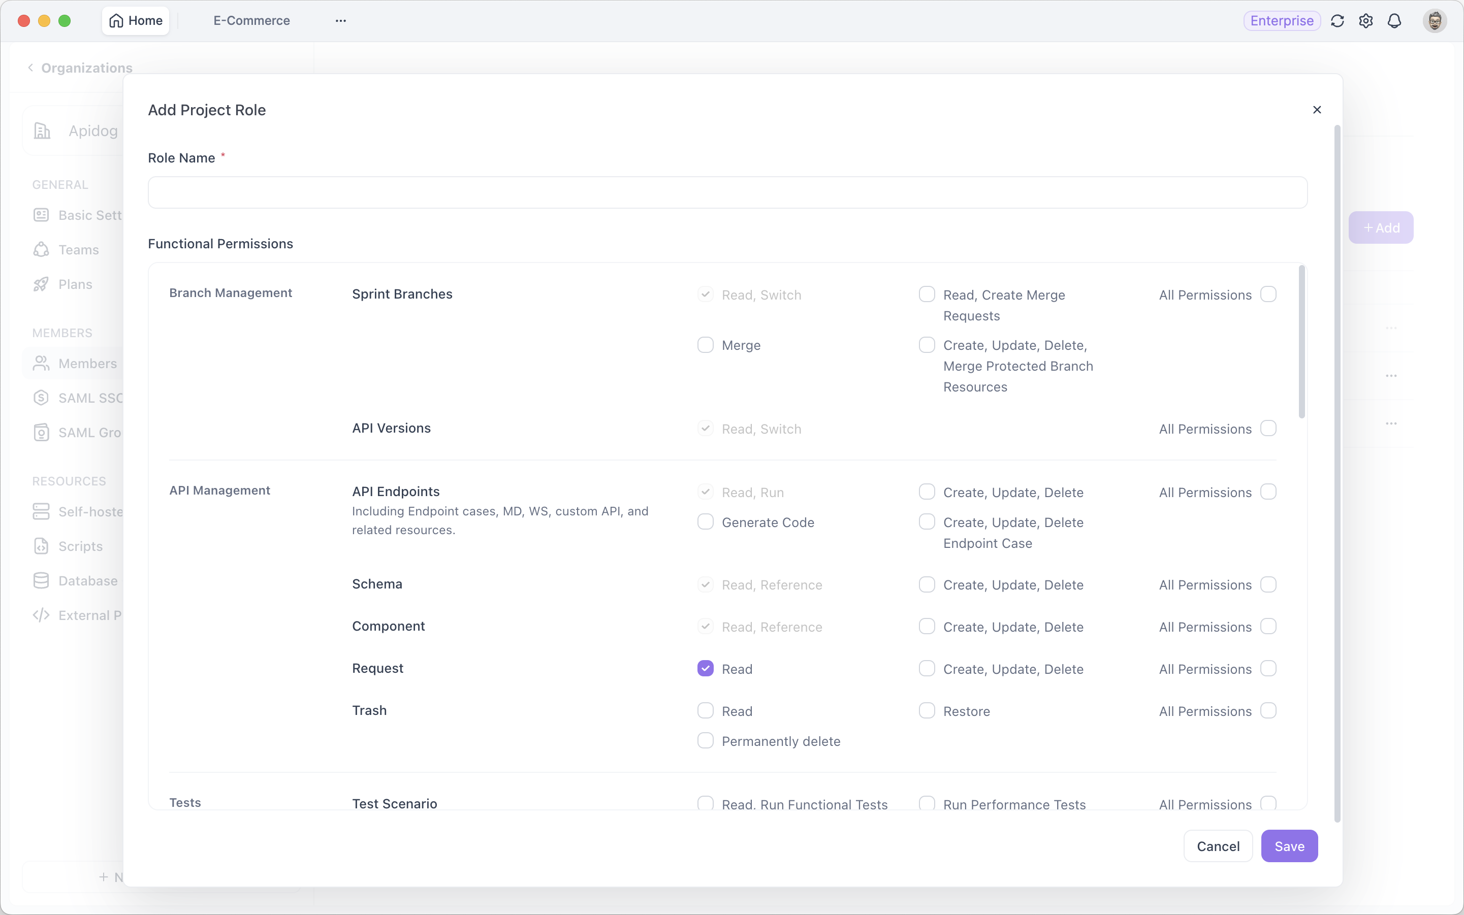
Task: Open Plans rocket icon in sidebar
Action: coord(41,284)
